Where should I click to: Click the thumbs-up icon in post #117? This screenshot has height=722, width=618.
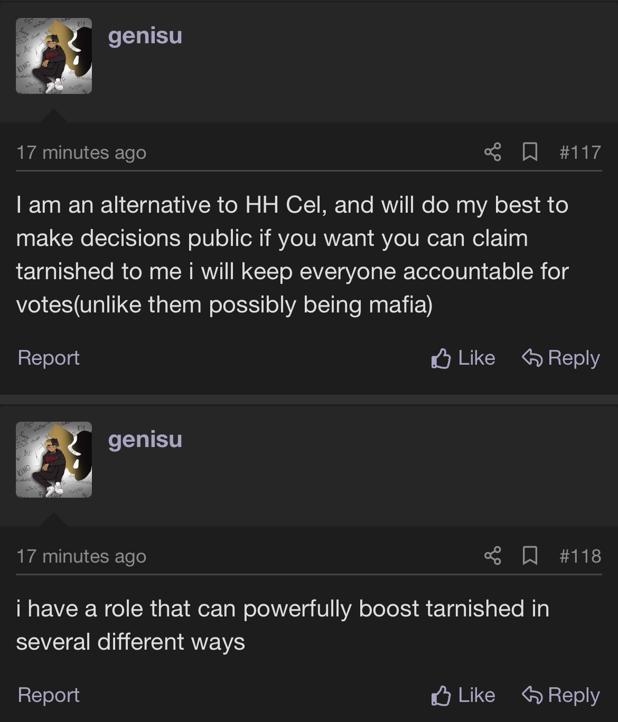tap(441, 358)
